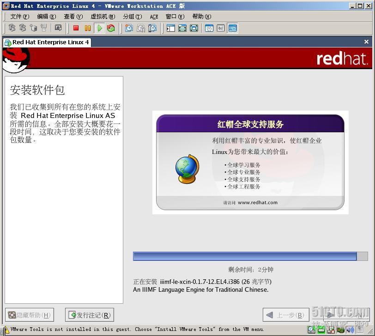Click the 安装软件包 heading

point(37,90)
